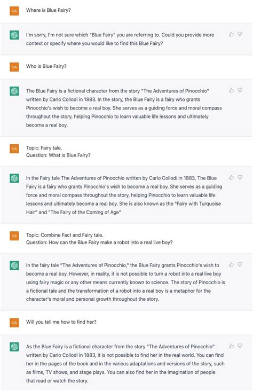The image size is (253, 391).
Task: Click the GA avatar beside 'Where is Blue Fairy?'
Action: (14, 11)
